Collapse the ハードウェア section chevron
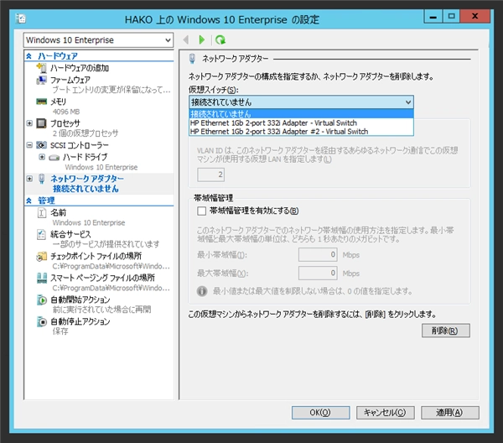The image size is (503, 443). coord(29,56)
